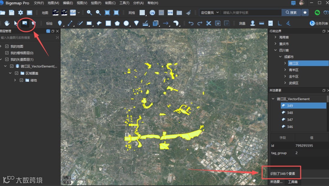Image resolution: width=329 pixels, height=186 pixels.
Task: Click the layer name search field
Action: coord(27,37)
